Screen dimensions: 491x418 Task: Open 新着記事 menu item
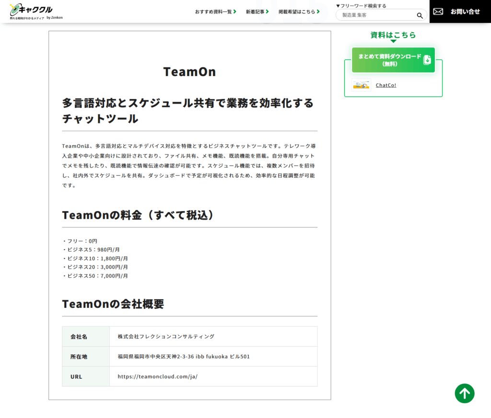pyautogui.click(x=257, y=11)
